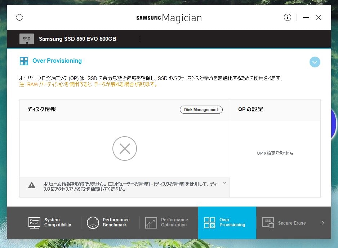
Task: Expand the volume warning message chevron
Action: (x=224, y=183)
